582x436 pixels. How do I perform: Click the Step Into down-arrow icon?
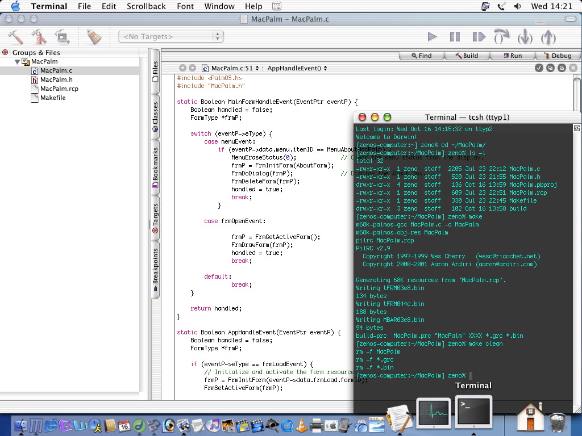point(525,37)
